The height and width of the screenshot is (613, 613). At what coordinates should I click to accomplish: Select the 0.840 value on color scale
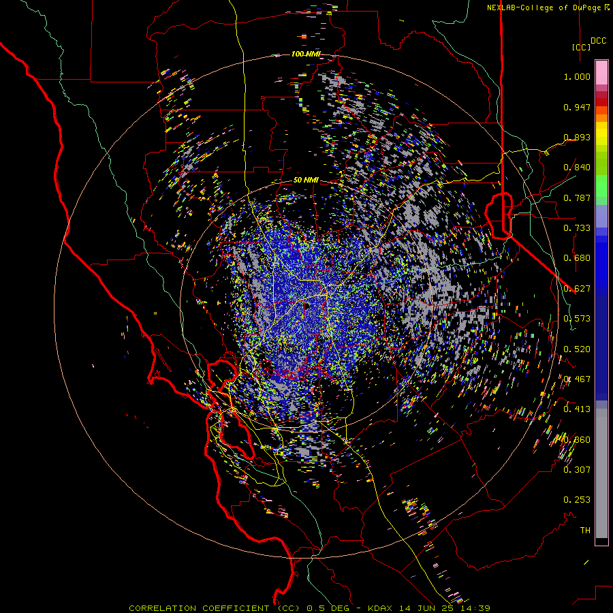[x=577, y=168]
